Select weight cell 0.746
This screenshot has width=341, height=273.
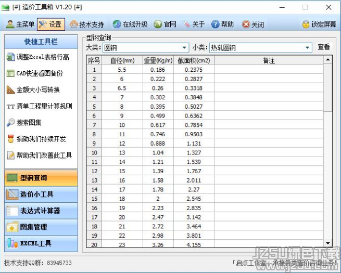[x=158, y=134]
